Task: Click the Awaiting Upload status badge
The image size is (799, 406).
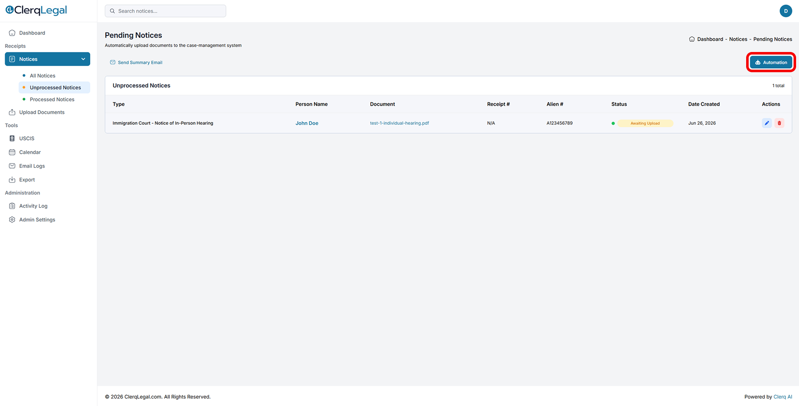Action: tap(645, 123)
